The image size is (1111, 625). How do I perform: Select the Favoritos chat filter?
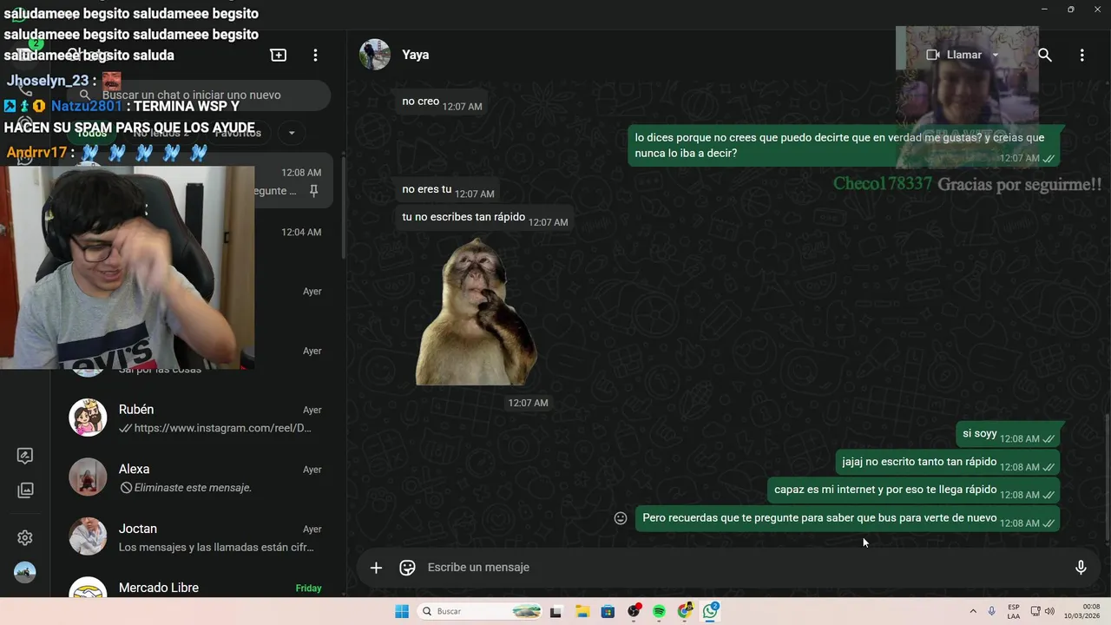[x=238, y=133]
